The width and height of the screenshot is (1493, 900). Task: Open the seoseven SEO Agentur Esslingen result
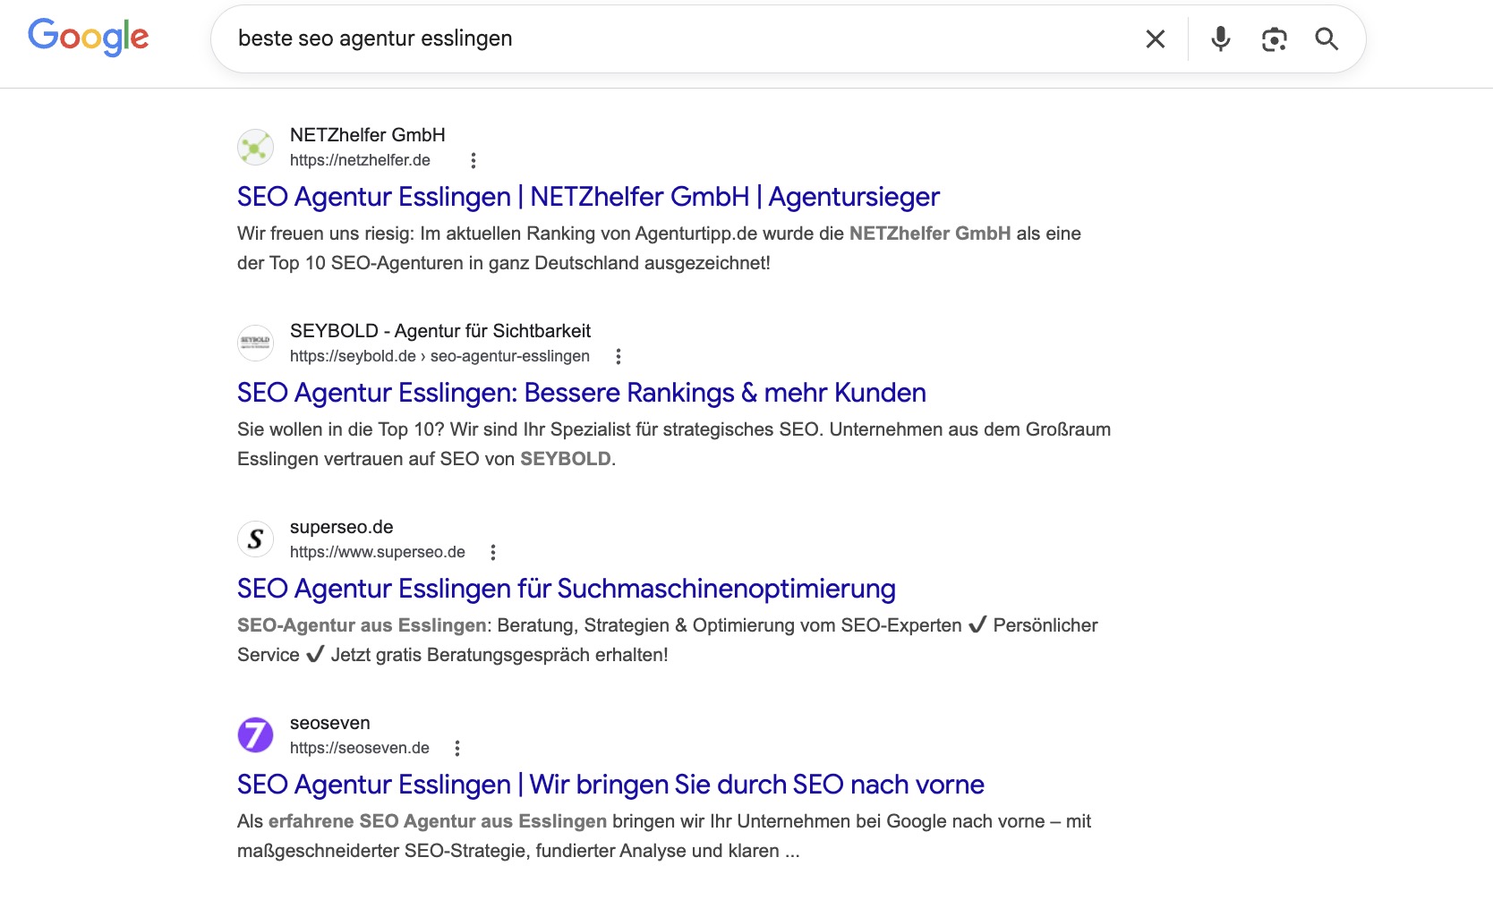click(x=610, y=784)
